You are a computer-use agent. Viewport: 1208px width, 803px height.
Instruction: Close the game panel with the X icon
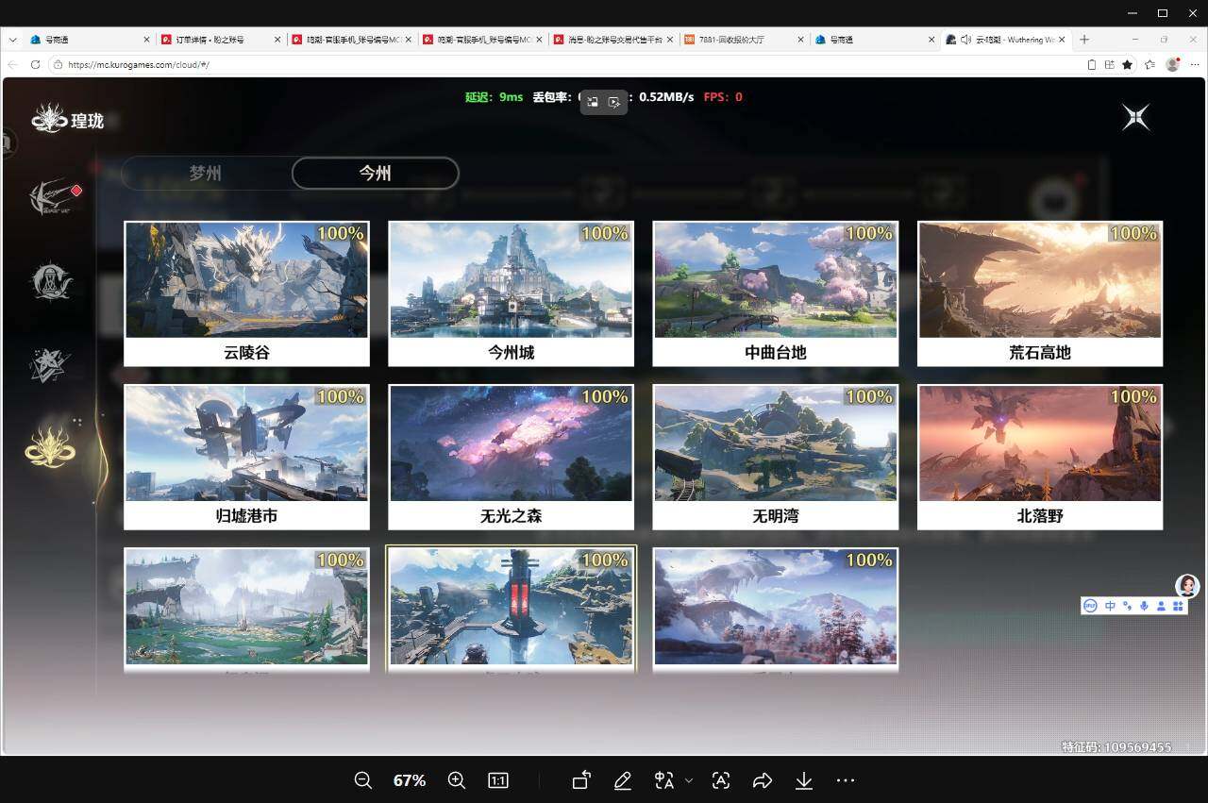click(1136, 117)
